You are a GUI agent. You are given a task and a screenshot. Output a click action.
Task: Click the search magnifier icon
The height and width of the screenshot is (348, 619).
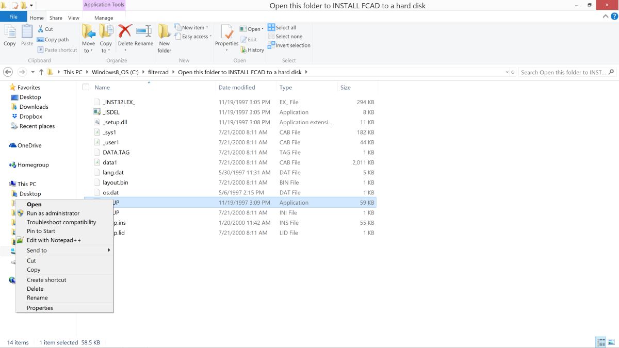coord(611,72)
